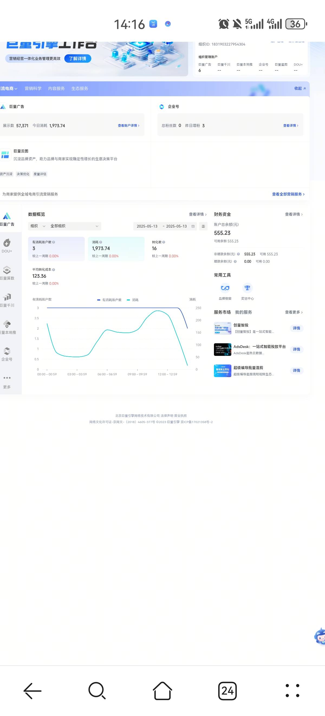Show help for 平均转化成本 metric

[54, 270]
